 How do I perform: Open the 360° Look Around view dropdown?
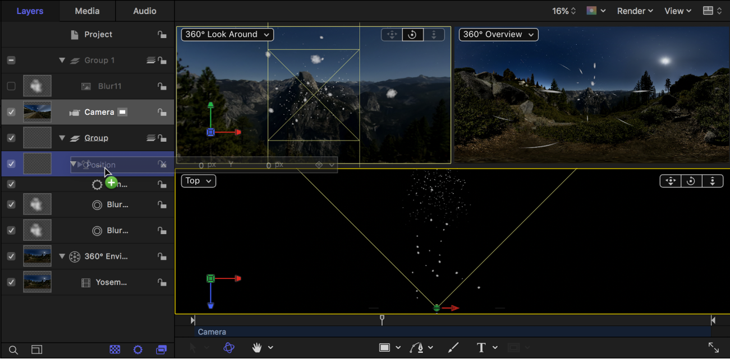coord(227,34)
